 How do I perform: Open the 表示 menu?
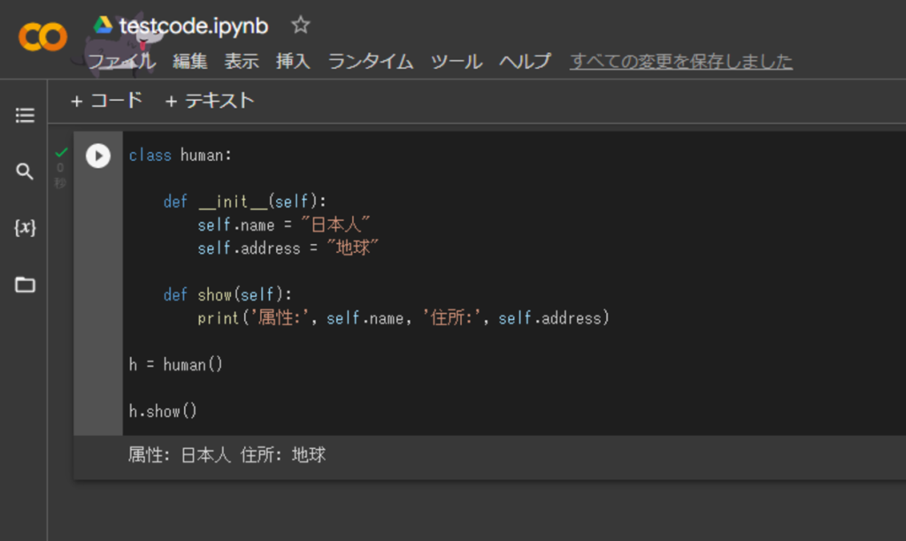pyautogui.click(x=241, y=61)
